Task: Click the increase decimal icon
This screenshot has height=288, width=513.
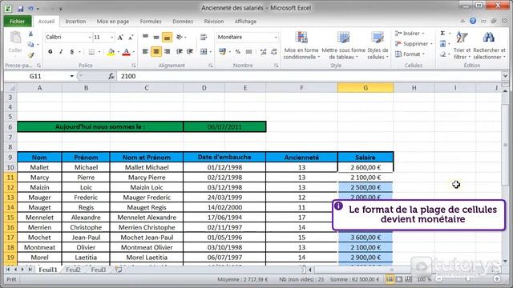Action: [263, 51]
